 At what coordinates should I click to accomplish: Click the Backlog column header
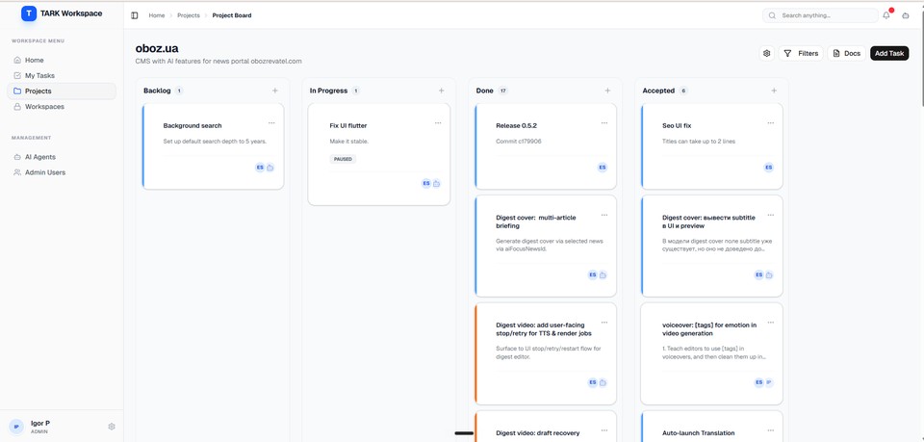coord(157,91)
